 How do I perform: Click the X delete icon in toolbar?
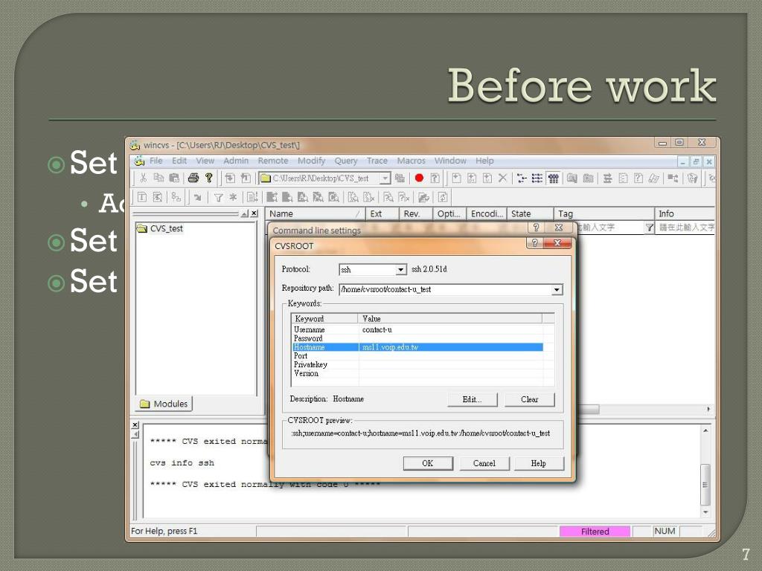(x=503, y=178)
